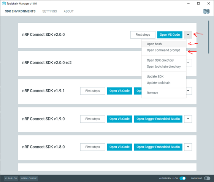Image resolution: width=214 pixels, height=182 pixels.
Task: Expand the dropdown arrow for SDK v1.8.0
Action: tap(188, 147)
